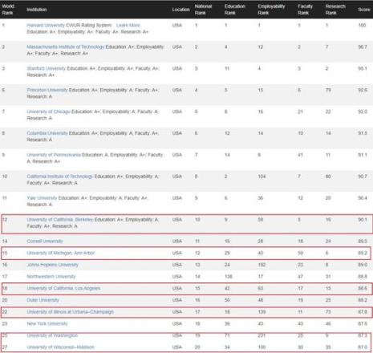Open the Duke University link
Viewport: 373px width, 353px height.
(43, 300)
